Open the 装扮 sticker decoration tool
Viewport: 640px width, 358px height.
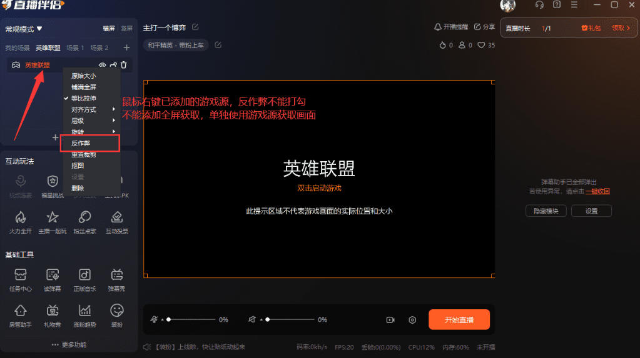117,316
